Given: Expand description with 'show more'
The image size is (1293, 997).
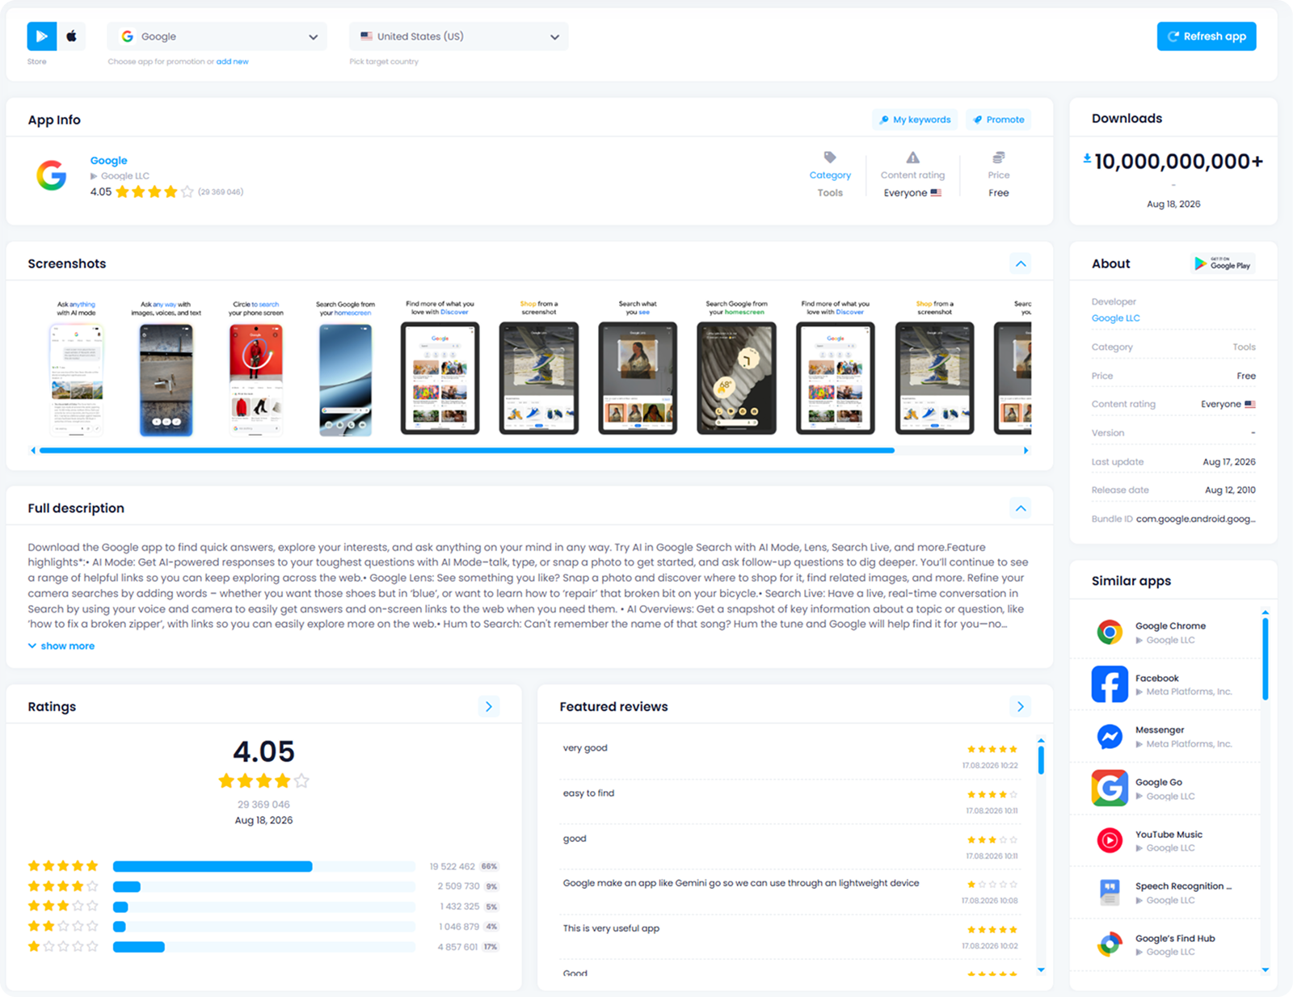Looking at the screenshot, I should pyautogui.click(x=61, y=646).
